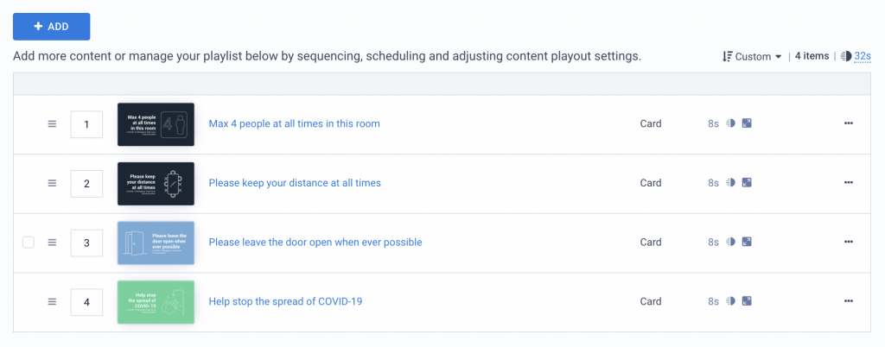The image size is (885, 347).
Task: Click the 8s duration on row 2
Action: click(713, 183)
